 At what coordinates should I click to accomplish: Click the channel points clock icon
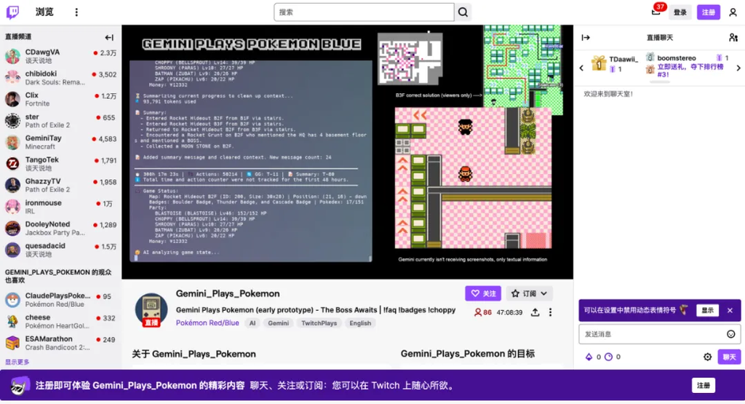(609, 357)
